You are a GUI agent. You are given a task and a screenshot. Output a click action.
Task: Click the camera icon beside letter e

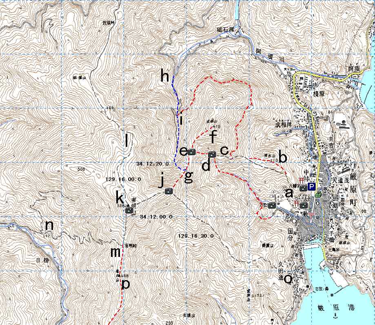(x=191, y=152)
